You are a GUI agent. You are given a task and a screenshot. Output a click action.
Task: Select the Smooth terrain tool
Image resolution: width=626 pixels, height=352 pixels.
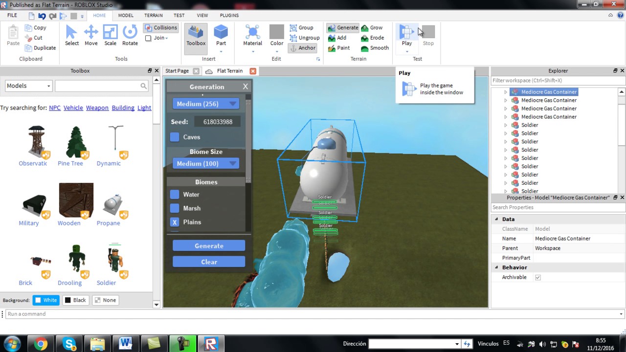375,48
